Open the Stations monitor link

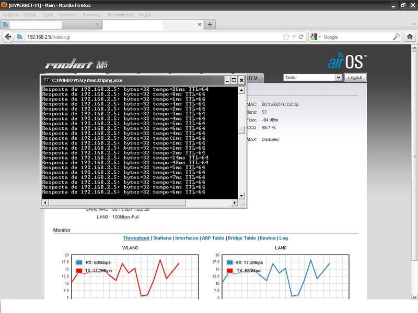click(162, 238)
